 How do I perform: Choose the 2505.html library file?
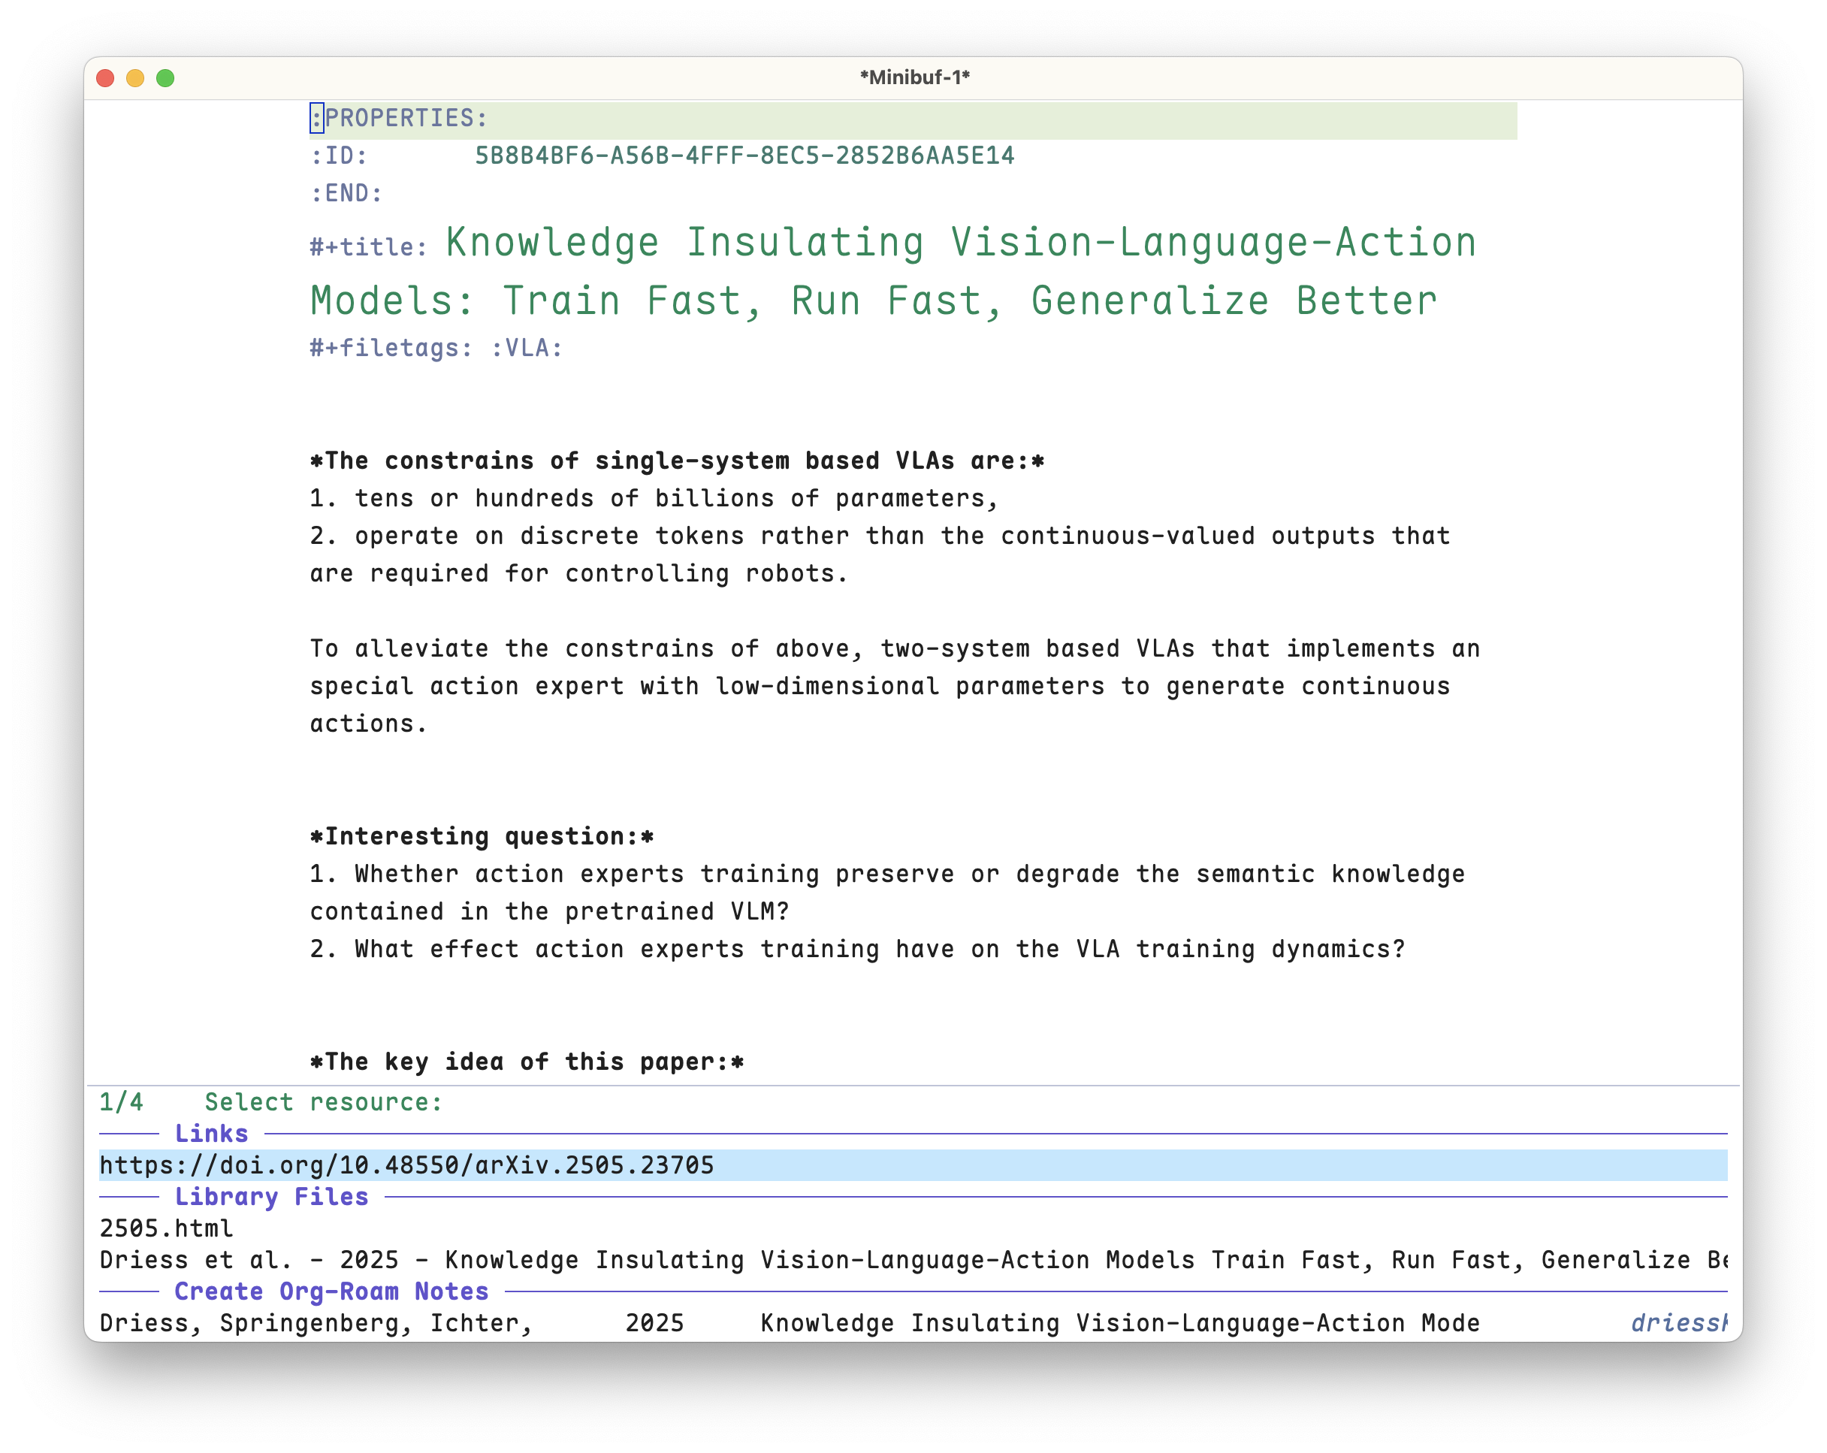[x=166, y=1228]
